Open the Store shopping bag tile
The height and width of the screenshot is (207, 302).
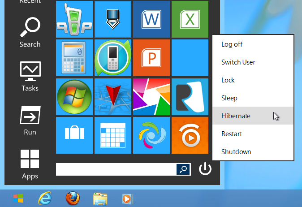point(74,135)
